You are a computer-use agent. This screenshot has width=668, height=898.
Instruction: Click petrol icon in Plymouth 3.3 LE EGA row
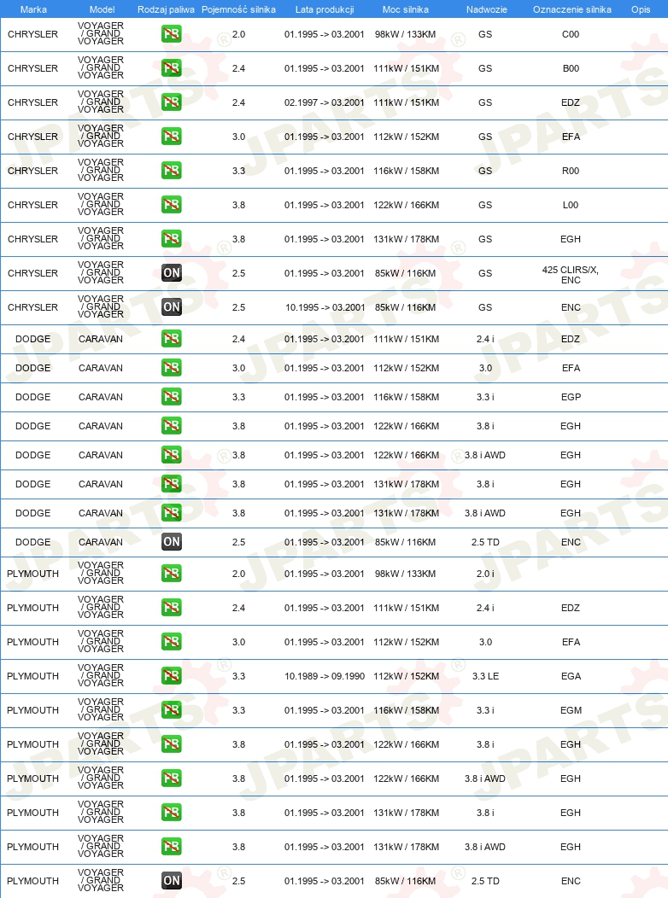coord(172,676)
